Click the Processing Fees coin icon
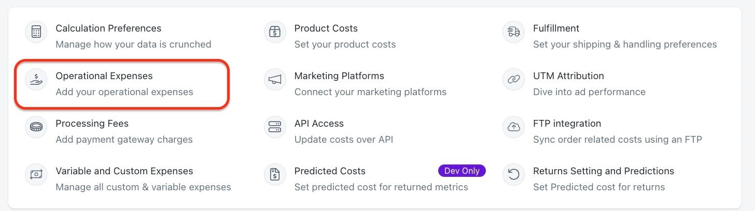 click(36, 127)
